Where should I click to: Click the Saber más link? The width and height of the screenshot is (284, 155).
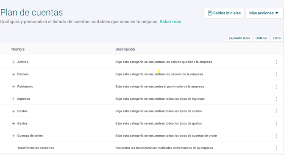pyautogui.click(x=170, y=22)
